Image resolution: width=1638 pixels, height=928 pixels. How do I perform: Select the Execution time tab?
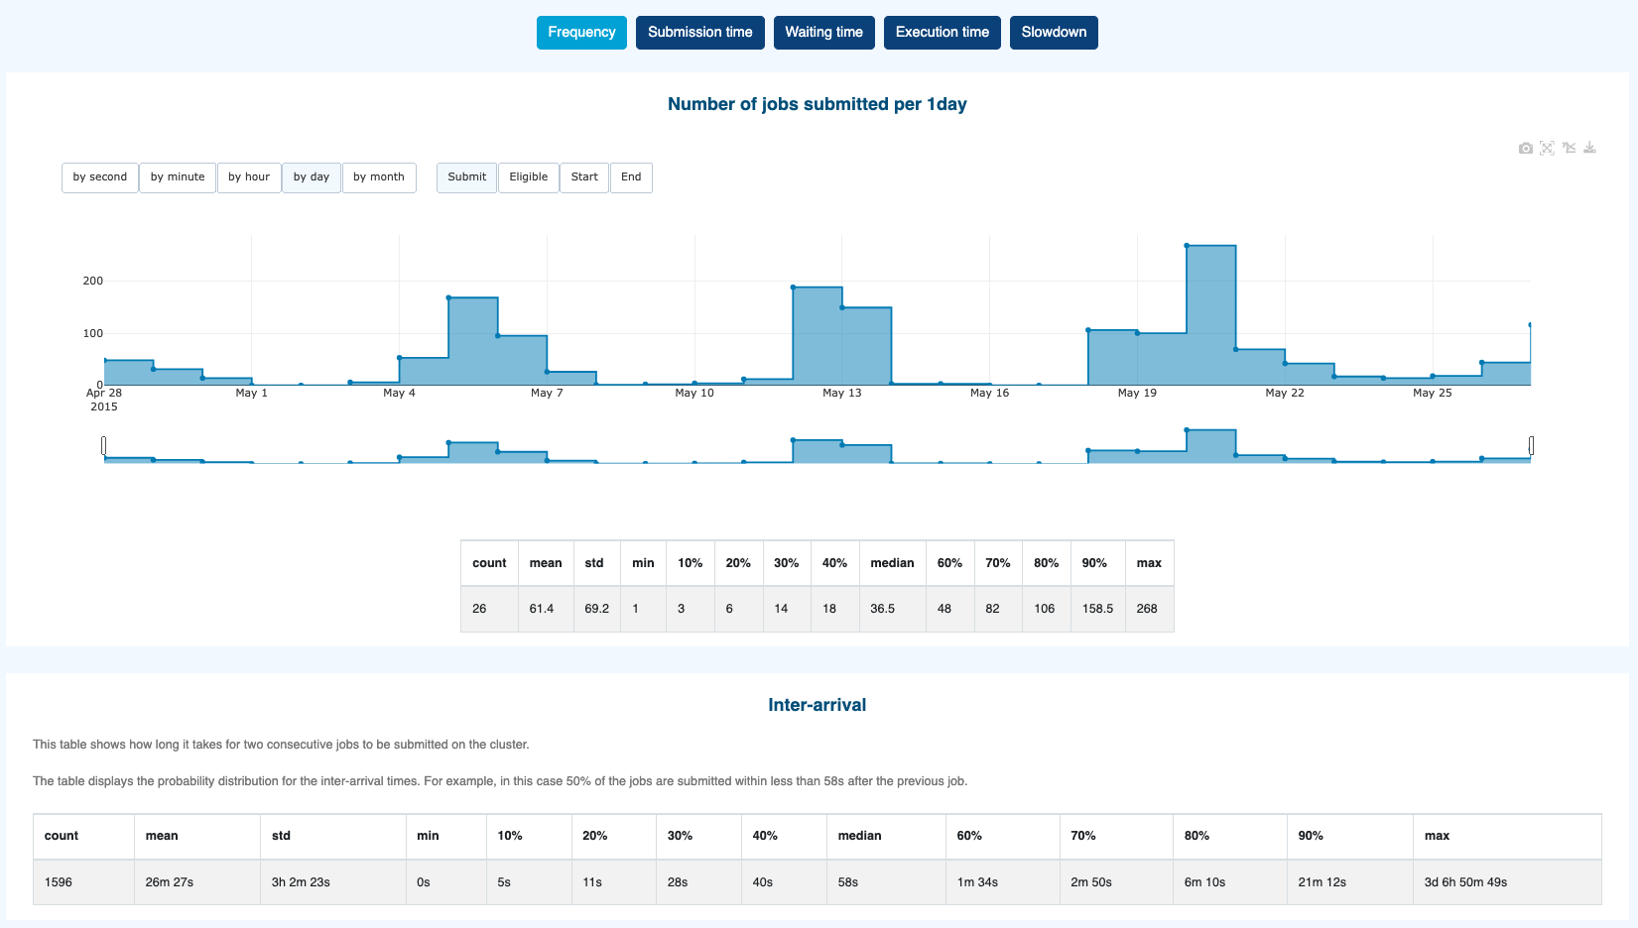(x=942, y=33)
